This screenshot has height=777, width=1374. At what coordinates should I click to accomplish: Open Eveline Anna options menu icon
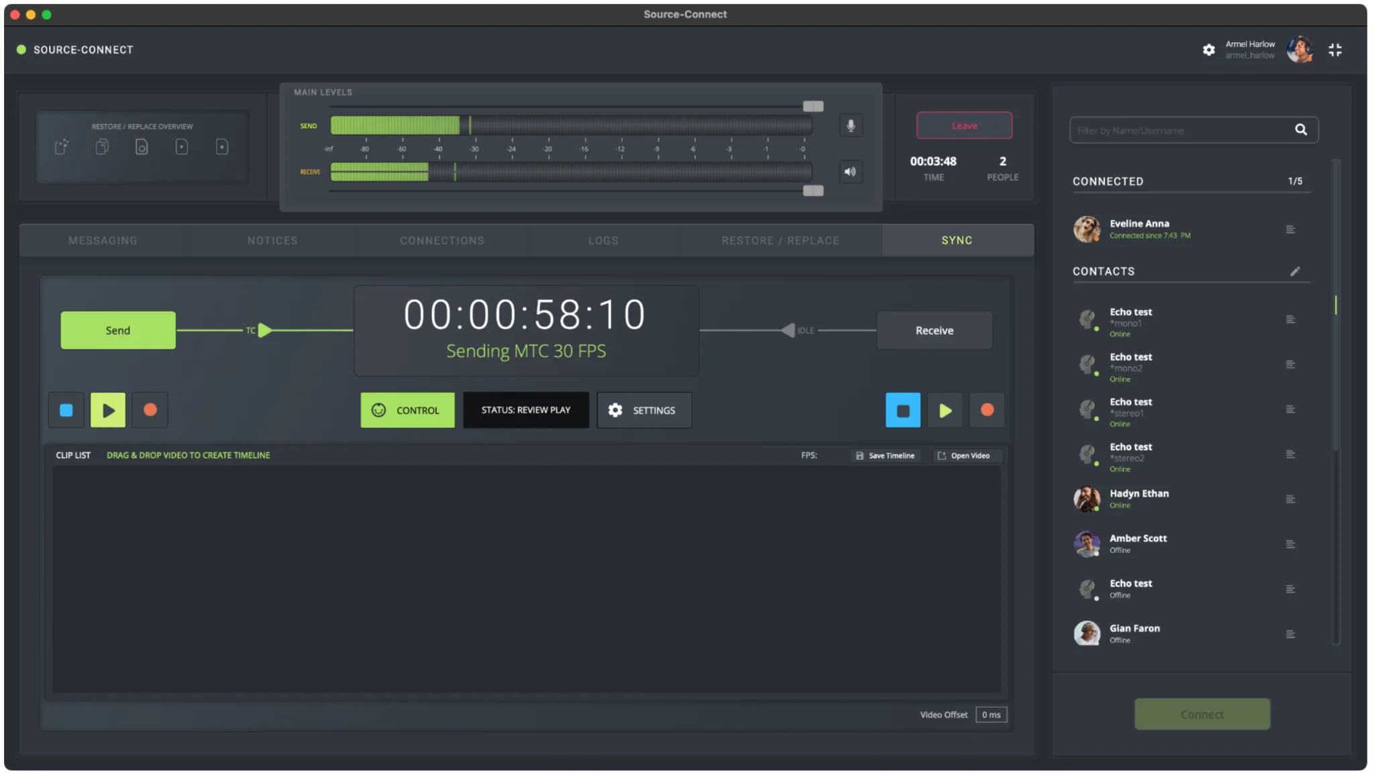[1290, 229]
